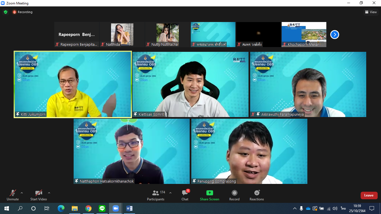This screenshot has height=214, width=381.
Task: Click muted mic icon beside Nutty Nutthacha
Action: pos(148,44)
